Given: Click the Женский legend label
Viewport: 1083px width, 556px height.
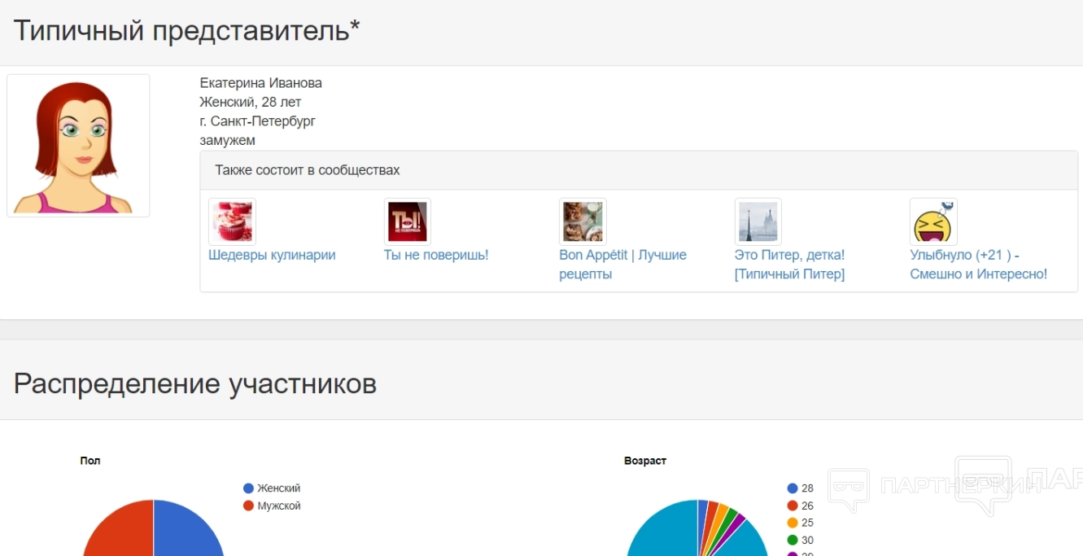Looking at the screenshot, I should pyautogui.click(x=279, y=488).
